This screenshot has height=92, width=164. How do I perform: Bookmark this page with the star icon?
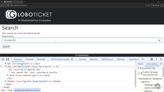pyautogui.click(x=149, y=5)
